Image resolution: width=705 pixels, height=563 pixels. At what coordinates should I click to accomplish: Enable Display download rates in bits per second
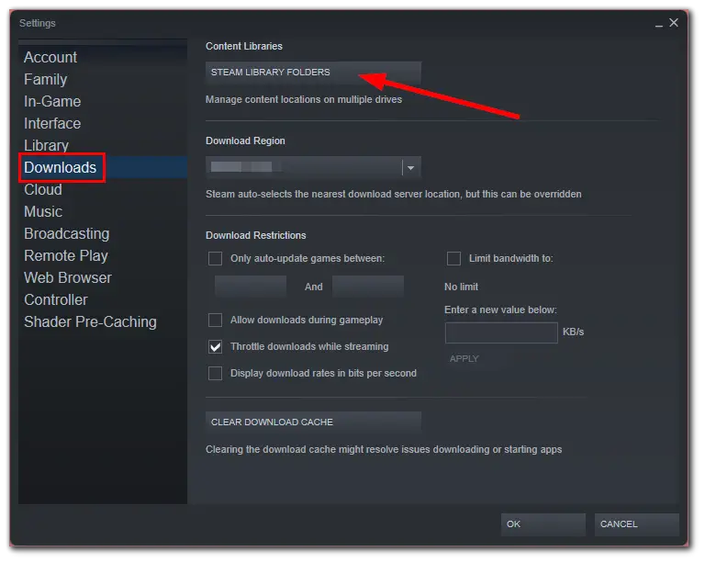tap(216, 373)
